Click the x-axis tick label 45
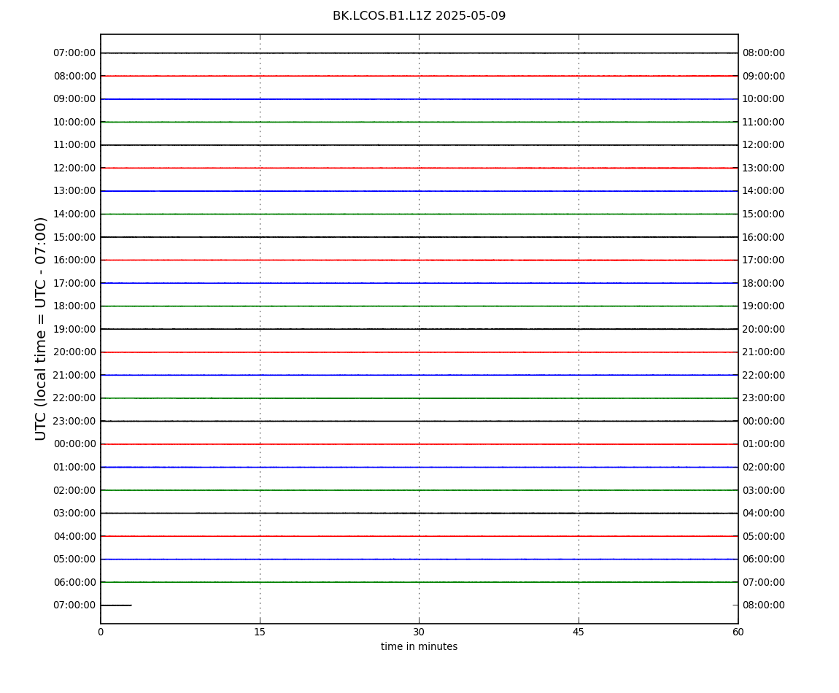839x693 pixels. (x=579, y=632)
